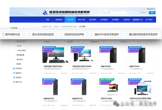The width and height of the screenshot is (162, 110).
Task: Check the 第三方机构测试验证 checkbox
Action: [29, 34]
